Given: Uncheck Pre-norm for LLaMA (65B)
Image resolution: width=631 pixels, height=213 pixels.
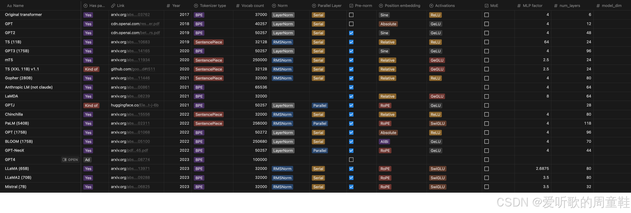Looking at the screenshot, I should [351, 169].
